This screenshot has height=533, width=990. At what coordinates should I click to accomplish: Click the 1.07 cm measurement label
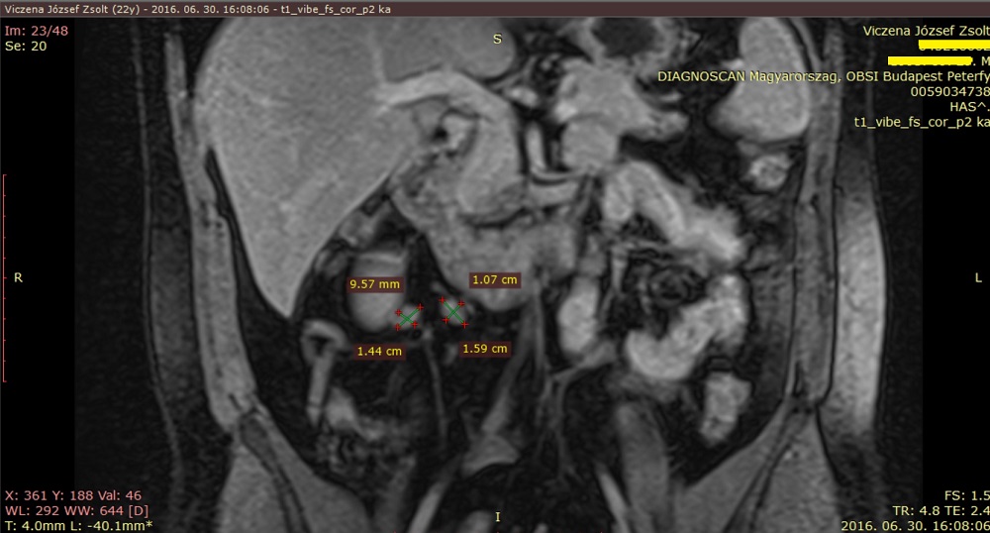point(494,279)
